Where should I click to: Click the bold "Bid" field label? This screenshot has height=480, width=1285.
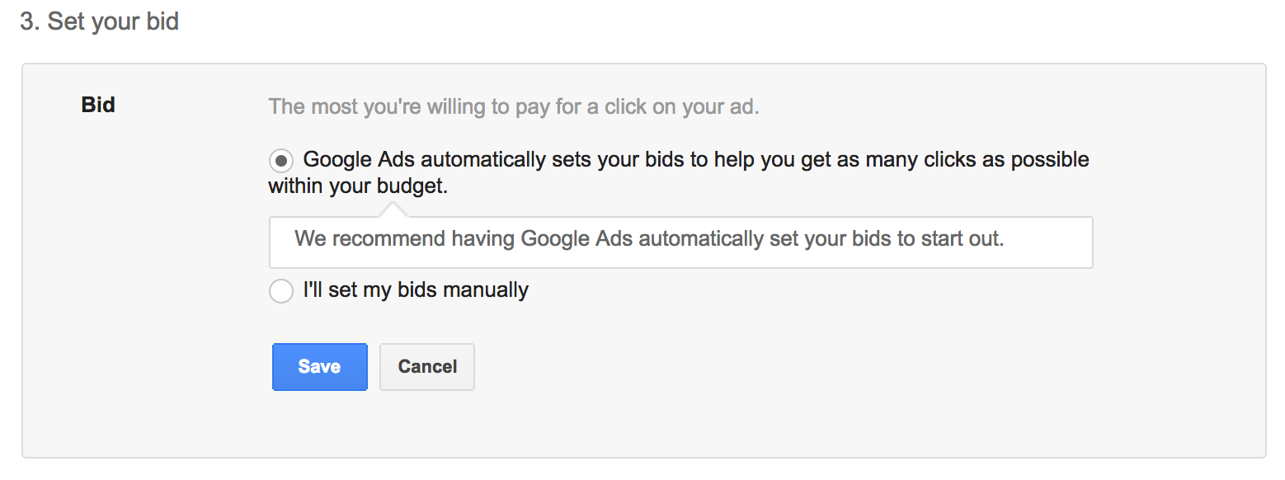pos(98,106)
